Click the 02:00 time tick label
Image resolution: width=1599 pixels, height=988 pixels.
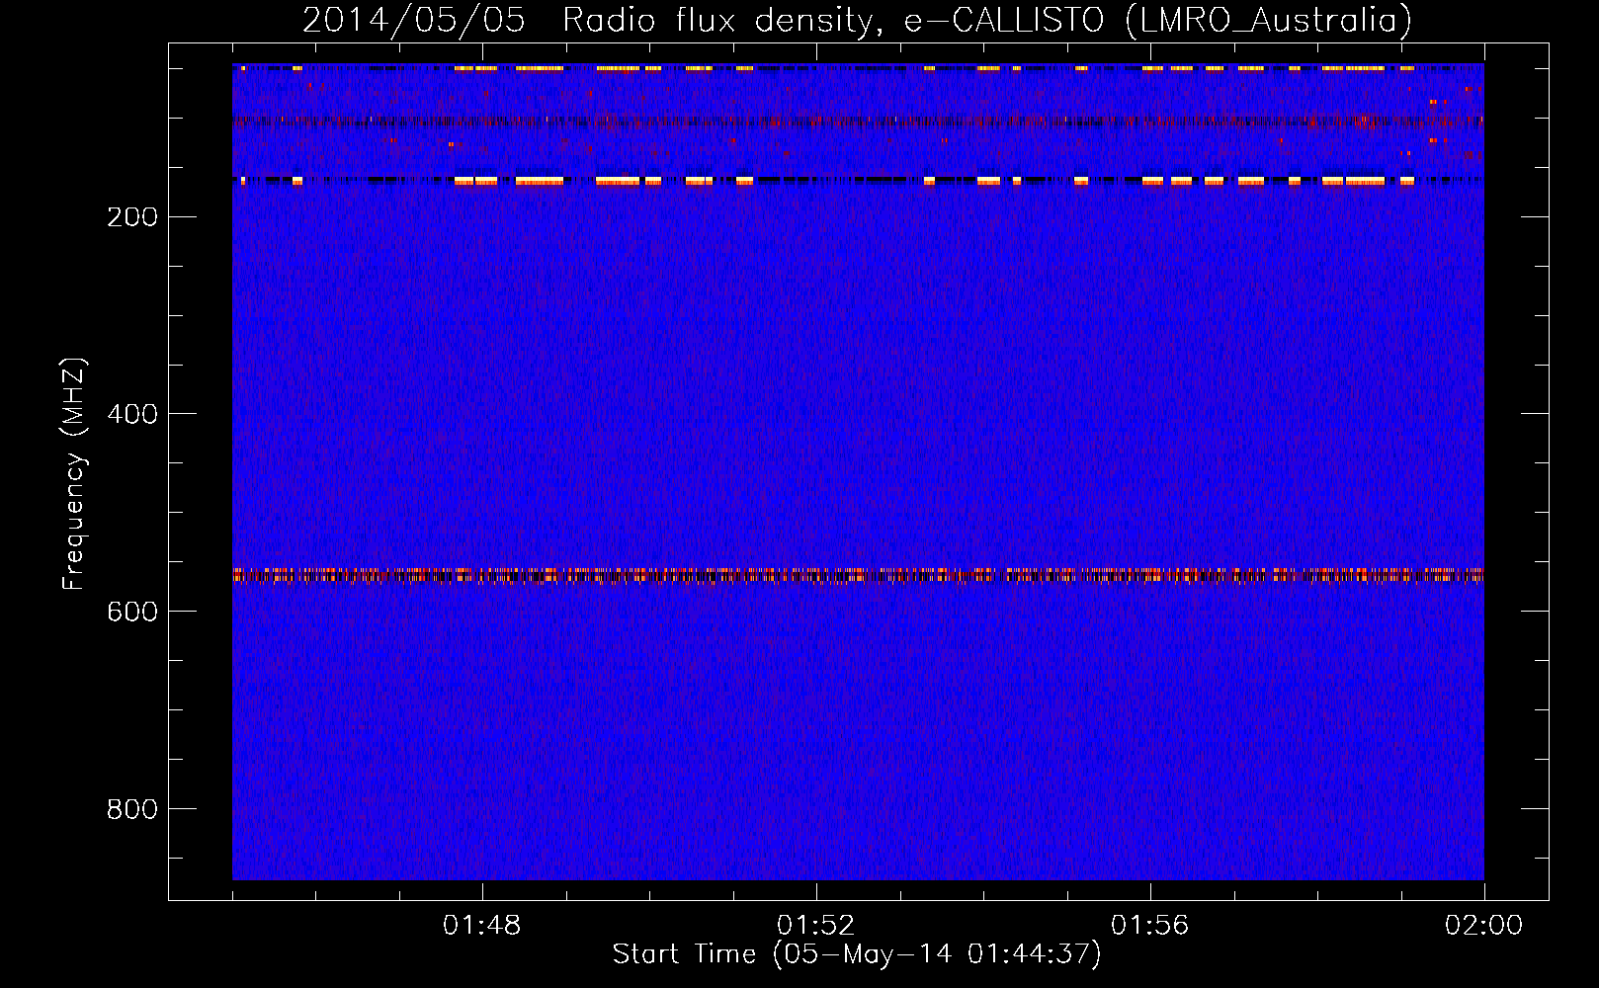[x=1484, y=926]
